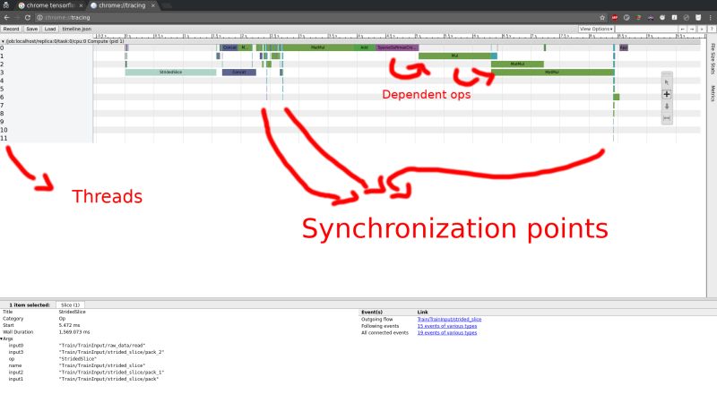Open the Train/TrainInput/strided_slice outgoing flow link
The width and height of the screenshot is (717, 403).
[x=449, y=320]
